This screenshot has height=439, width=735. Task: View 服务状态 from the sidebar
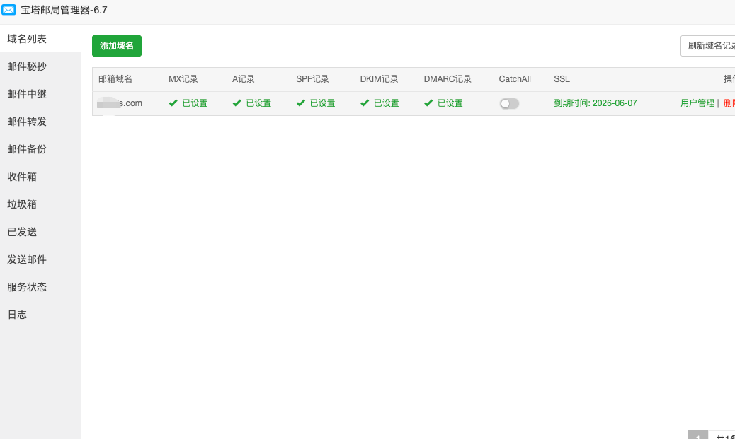coord(27,287)
